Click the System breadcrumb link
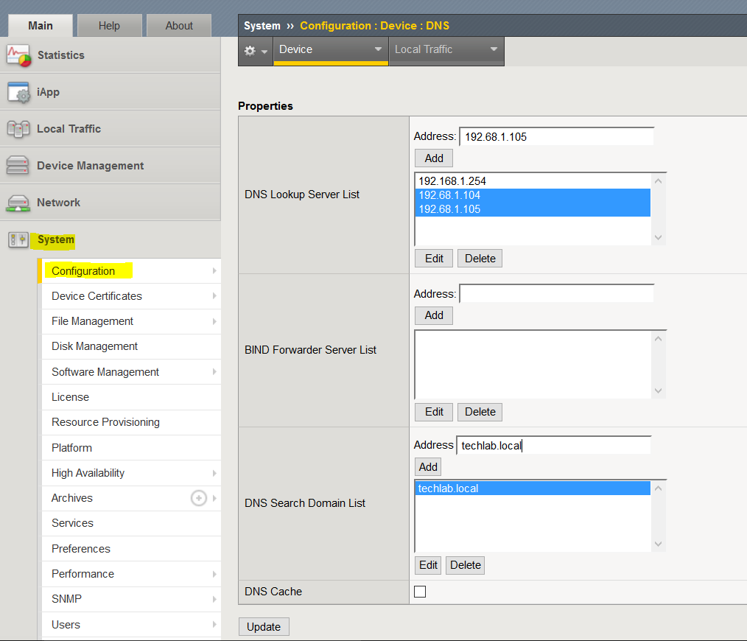This screenshot has width=747, height=641. pos(262,26)
